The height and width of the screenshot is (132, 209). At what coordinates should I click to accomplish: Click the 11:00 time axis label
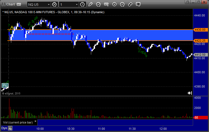[101, 129]
